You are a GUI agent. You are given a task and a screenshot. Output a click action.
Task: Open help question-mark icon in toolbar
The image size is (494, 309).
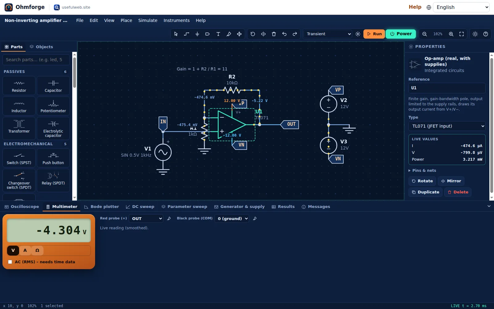pyautogui.click(x=486, y=34)
